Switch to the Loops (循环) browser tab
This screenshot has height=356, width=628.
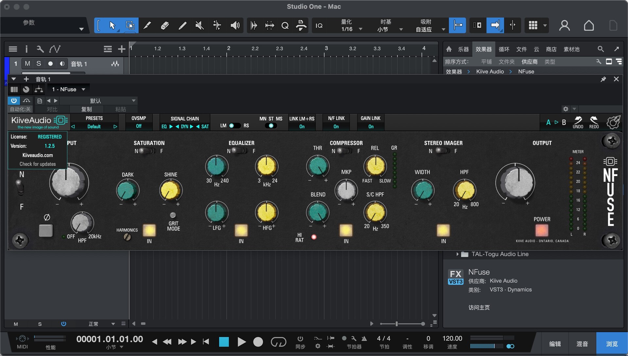click(504, 49)
